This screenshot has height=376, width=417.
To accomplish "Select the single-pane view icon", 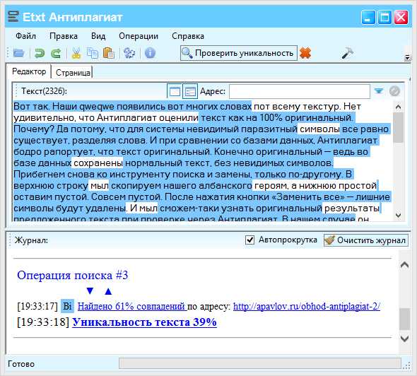I will 175,91.
